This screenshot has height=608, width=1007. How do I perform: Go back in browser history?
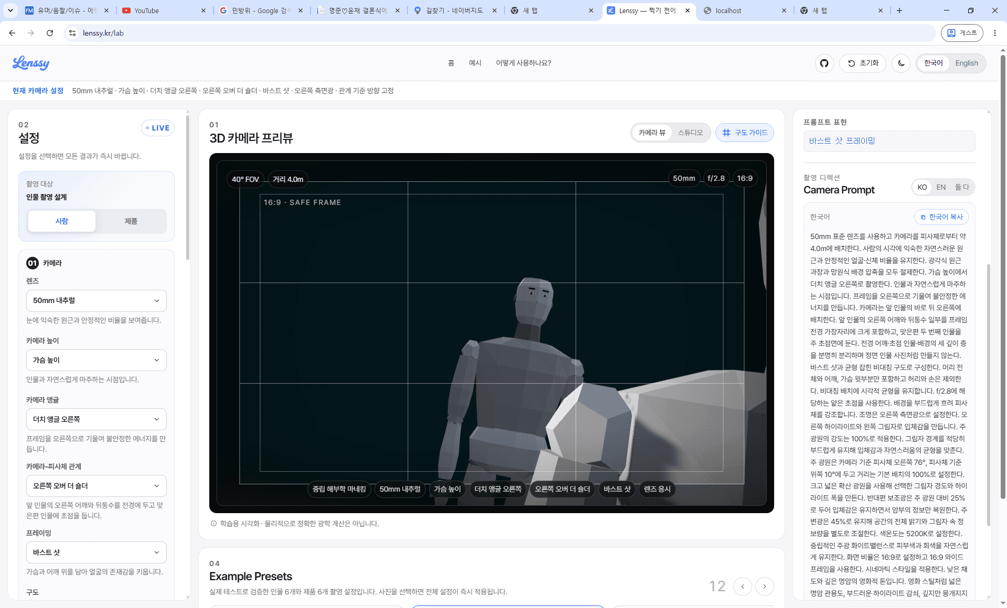12,33
